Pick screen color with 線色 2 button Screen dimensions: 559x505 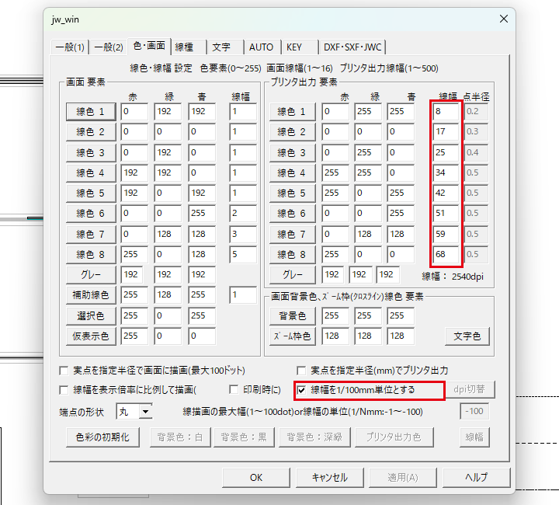coord(91,132)
